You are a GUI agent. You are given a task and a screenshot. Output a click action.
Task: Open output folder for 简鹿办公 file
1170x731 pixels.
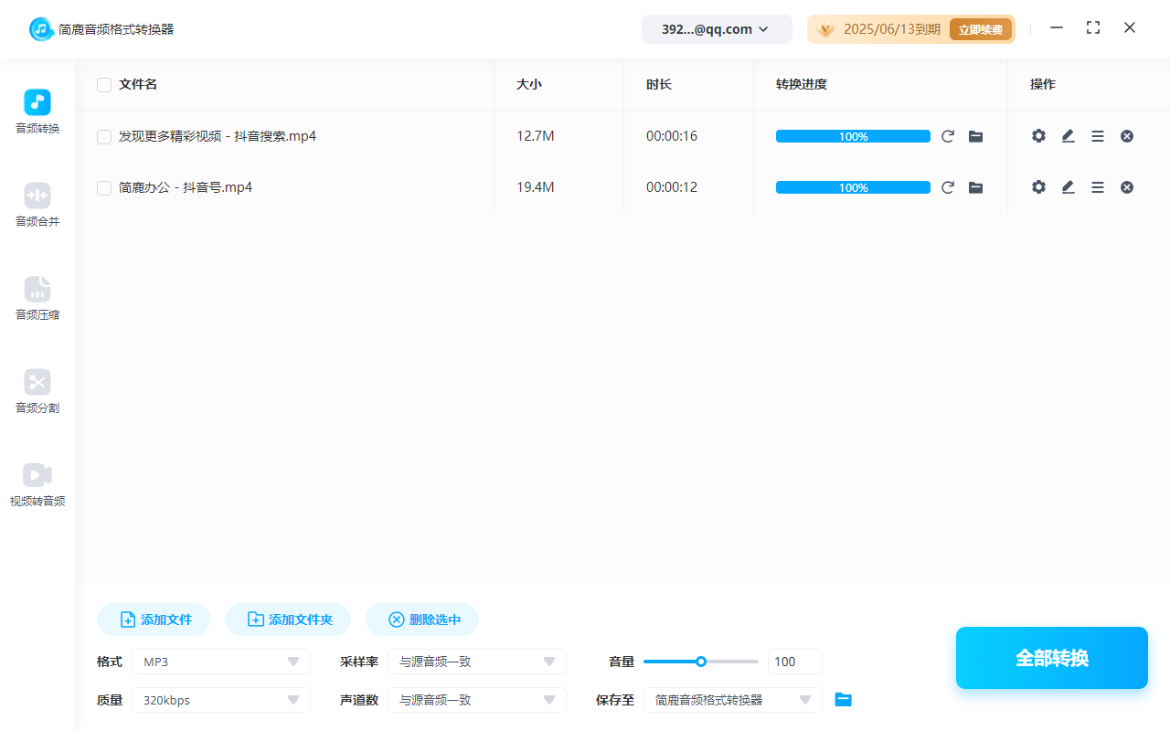975,186
